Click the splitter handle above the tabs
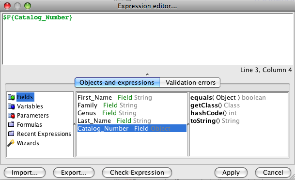The height and width of the screenshot is (180, 295). click(x=147, y=75)
